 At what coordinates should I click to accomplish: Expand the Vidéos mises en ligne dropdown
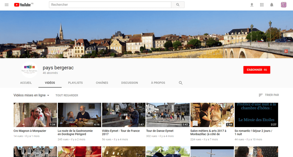pos(32,95)
